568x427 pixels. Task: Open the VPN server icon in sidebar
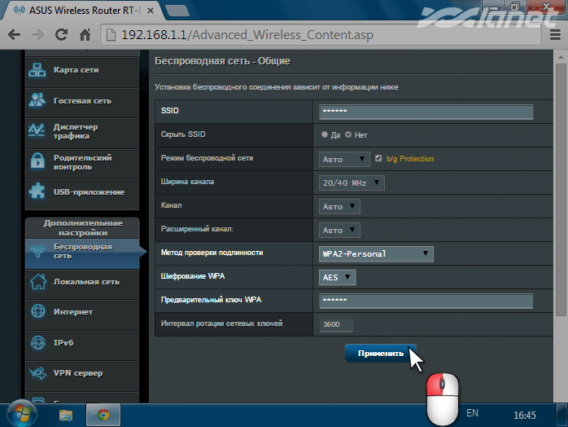click(37, 373)
